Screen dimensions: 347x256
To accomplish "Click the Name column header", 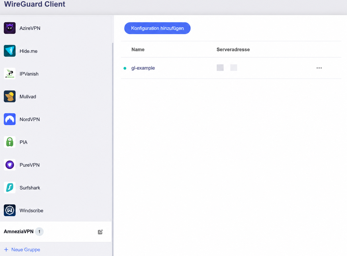I will [138, 50].
